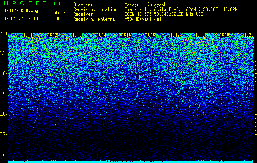Click the 1611 time marker
The height and width of the screenshot is (163, 257).
click(x=28, y=35)
